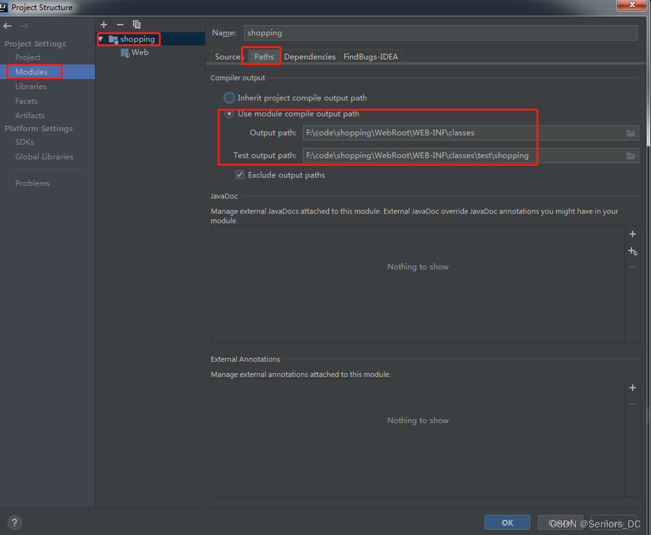Viewport: 651px width, 535px height.
Task: Click the JavaDoc empty list area
Action: click(x=418, y=285)
